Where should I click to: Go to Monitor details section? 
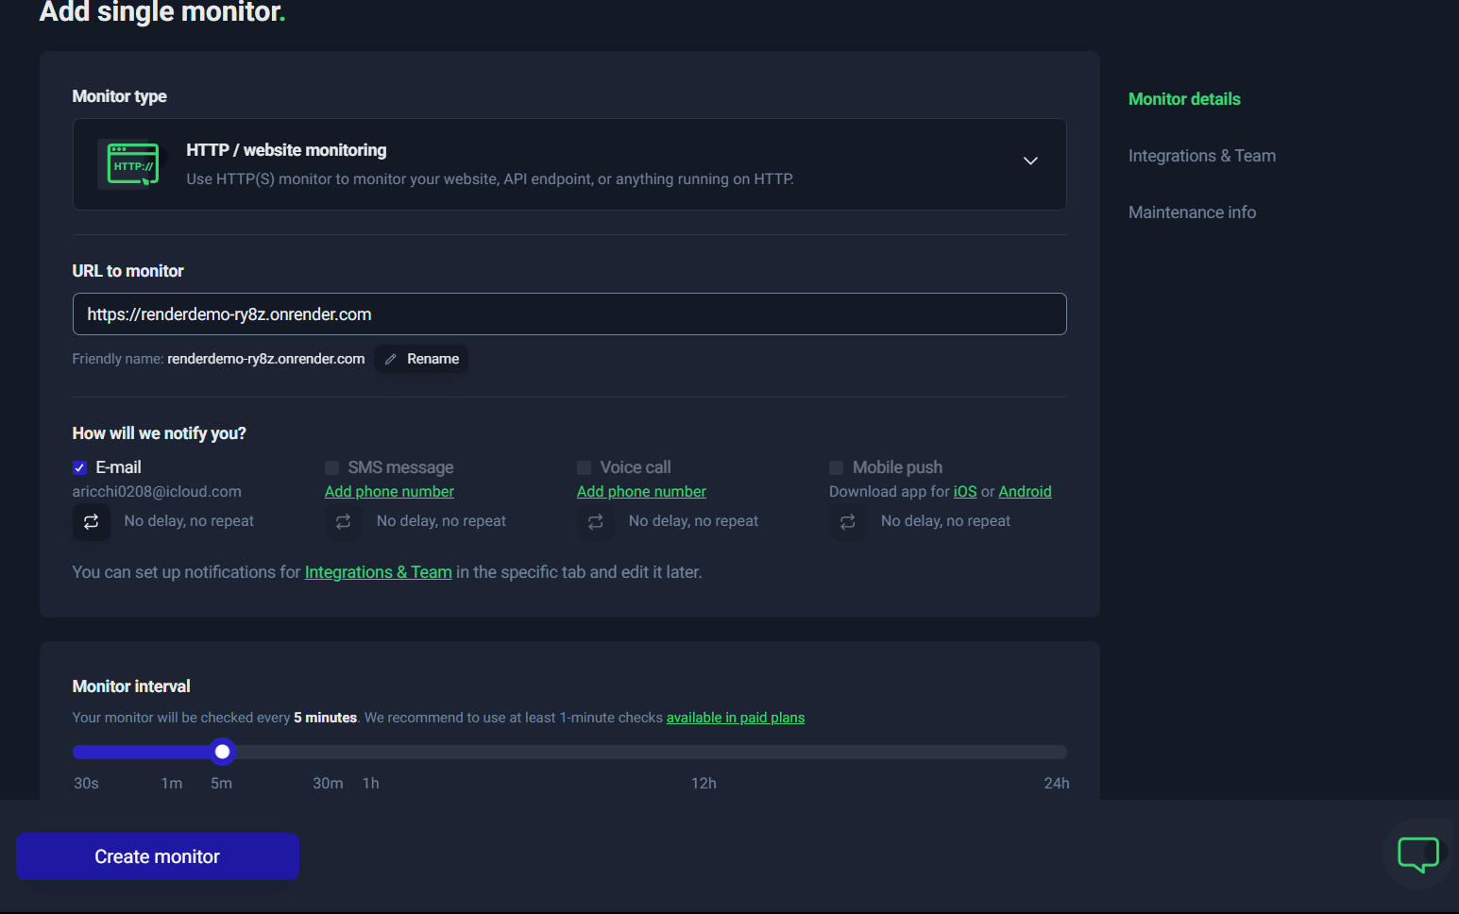point(1184,99)
